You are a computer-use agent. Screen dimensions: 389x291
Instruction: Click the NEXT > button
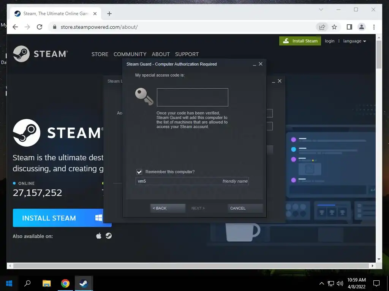pyautogui.click(x=198, y=208)
